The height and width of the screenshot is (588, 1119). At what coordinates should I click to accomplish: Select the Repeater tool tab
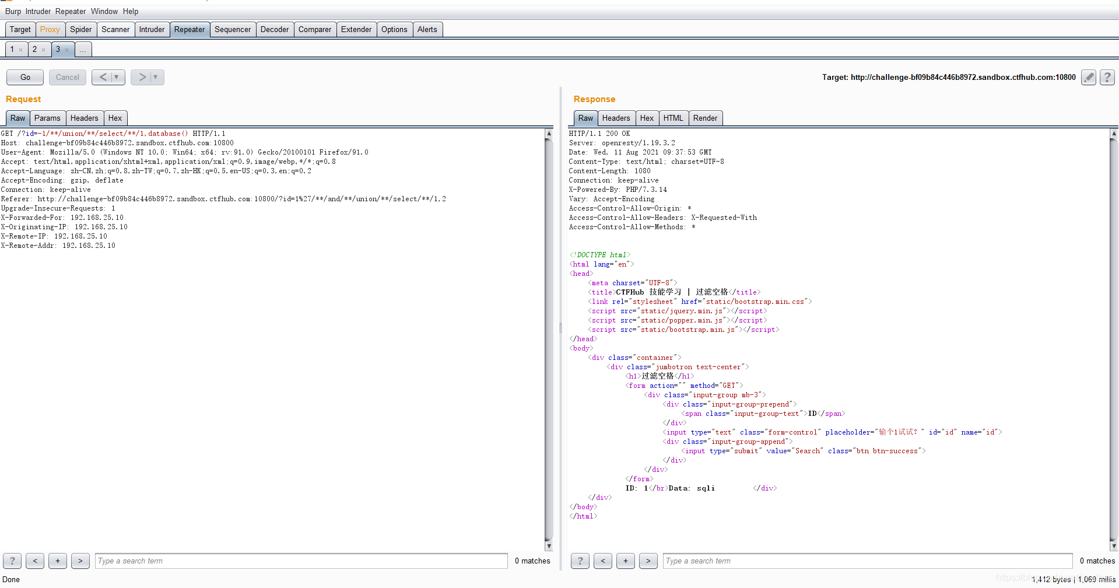(190, 29)
